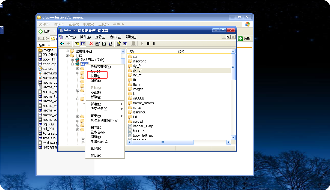Open the 操作(A) menu in IIS Manager
Image resolution: width=330 pixels, height=190 pixels.
point(85,37)
